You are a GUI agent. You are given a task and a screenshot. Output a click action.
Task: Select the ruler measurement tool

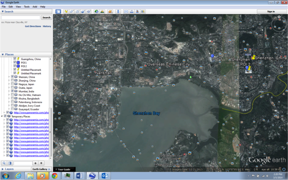118,12
